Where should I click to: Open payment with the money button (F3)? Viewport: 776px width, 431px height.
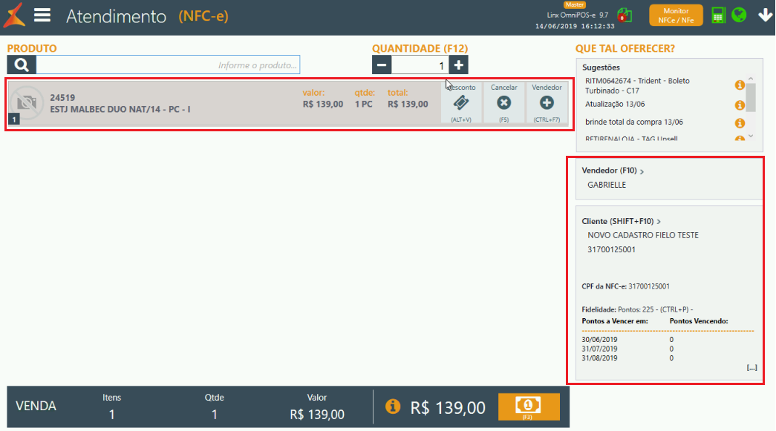click(x=529, y=407)
